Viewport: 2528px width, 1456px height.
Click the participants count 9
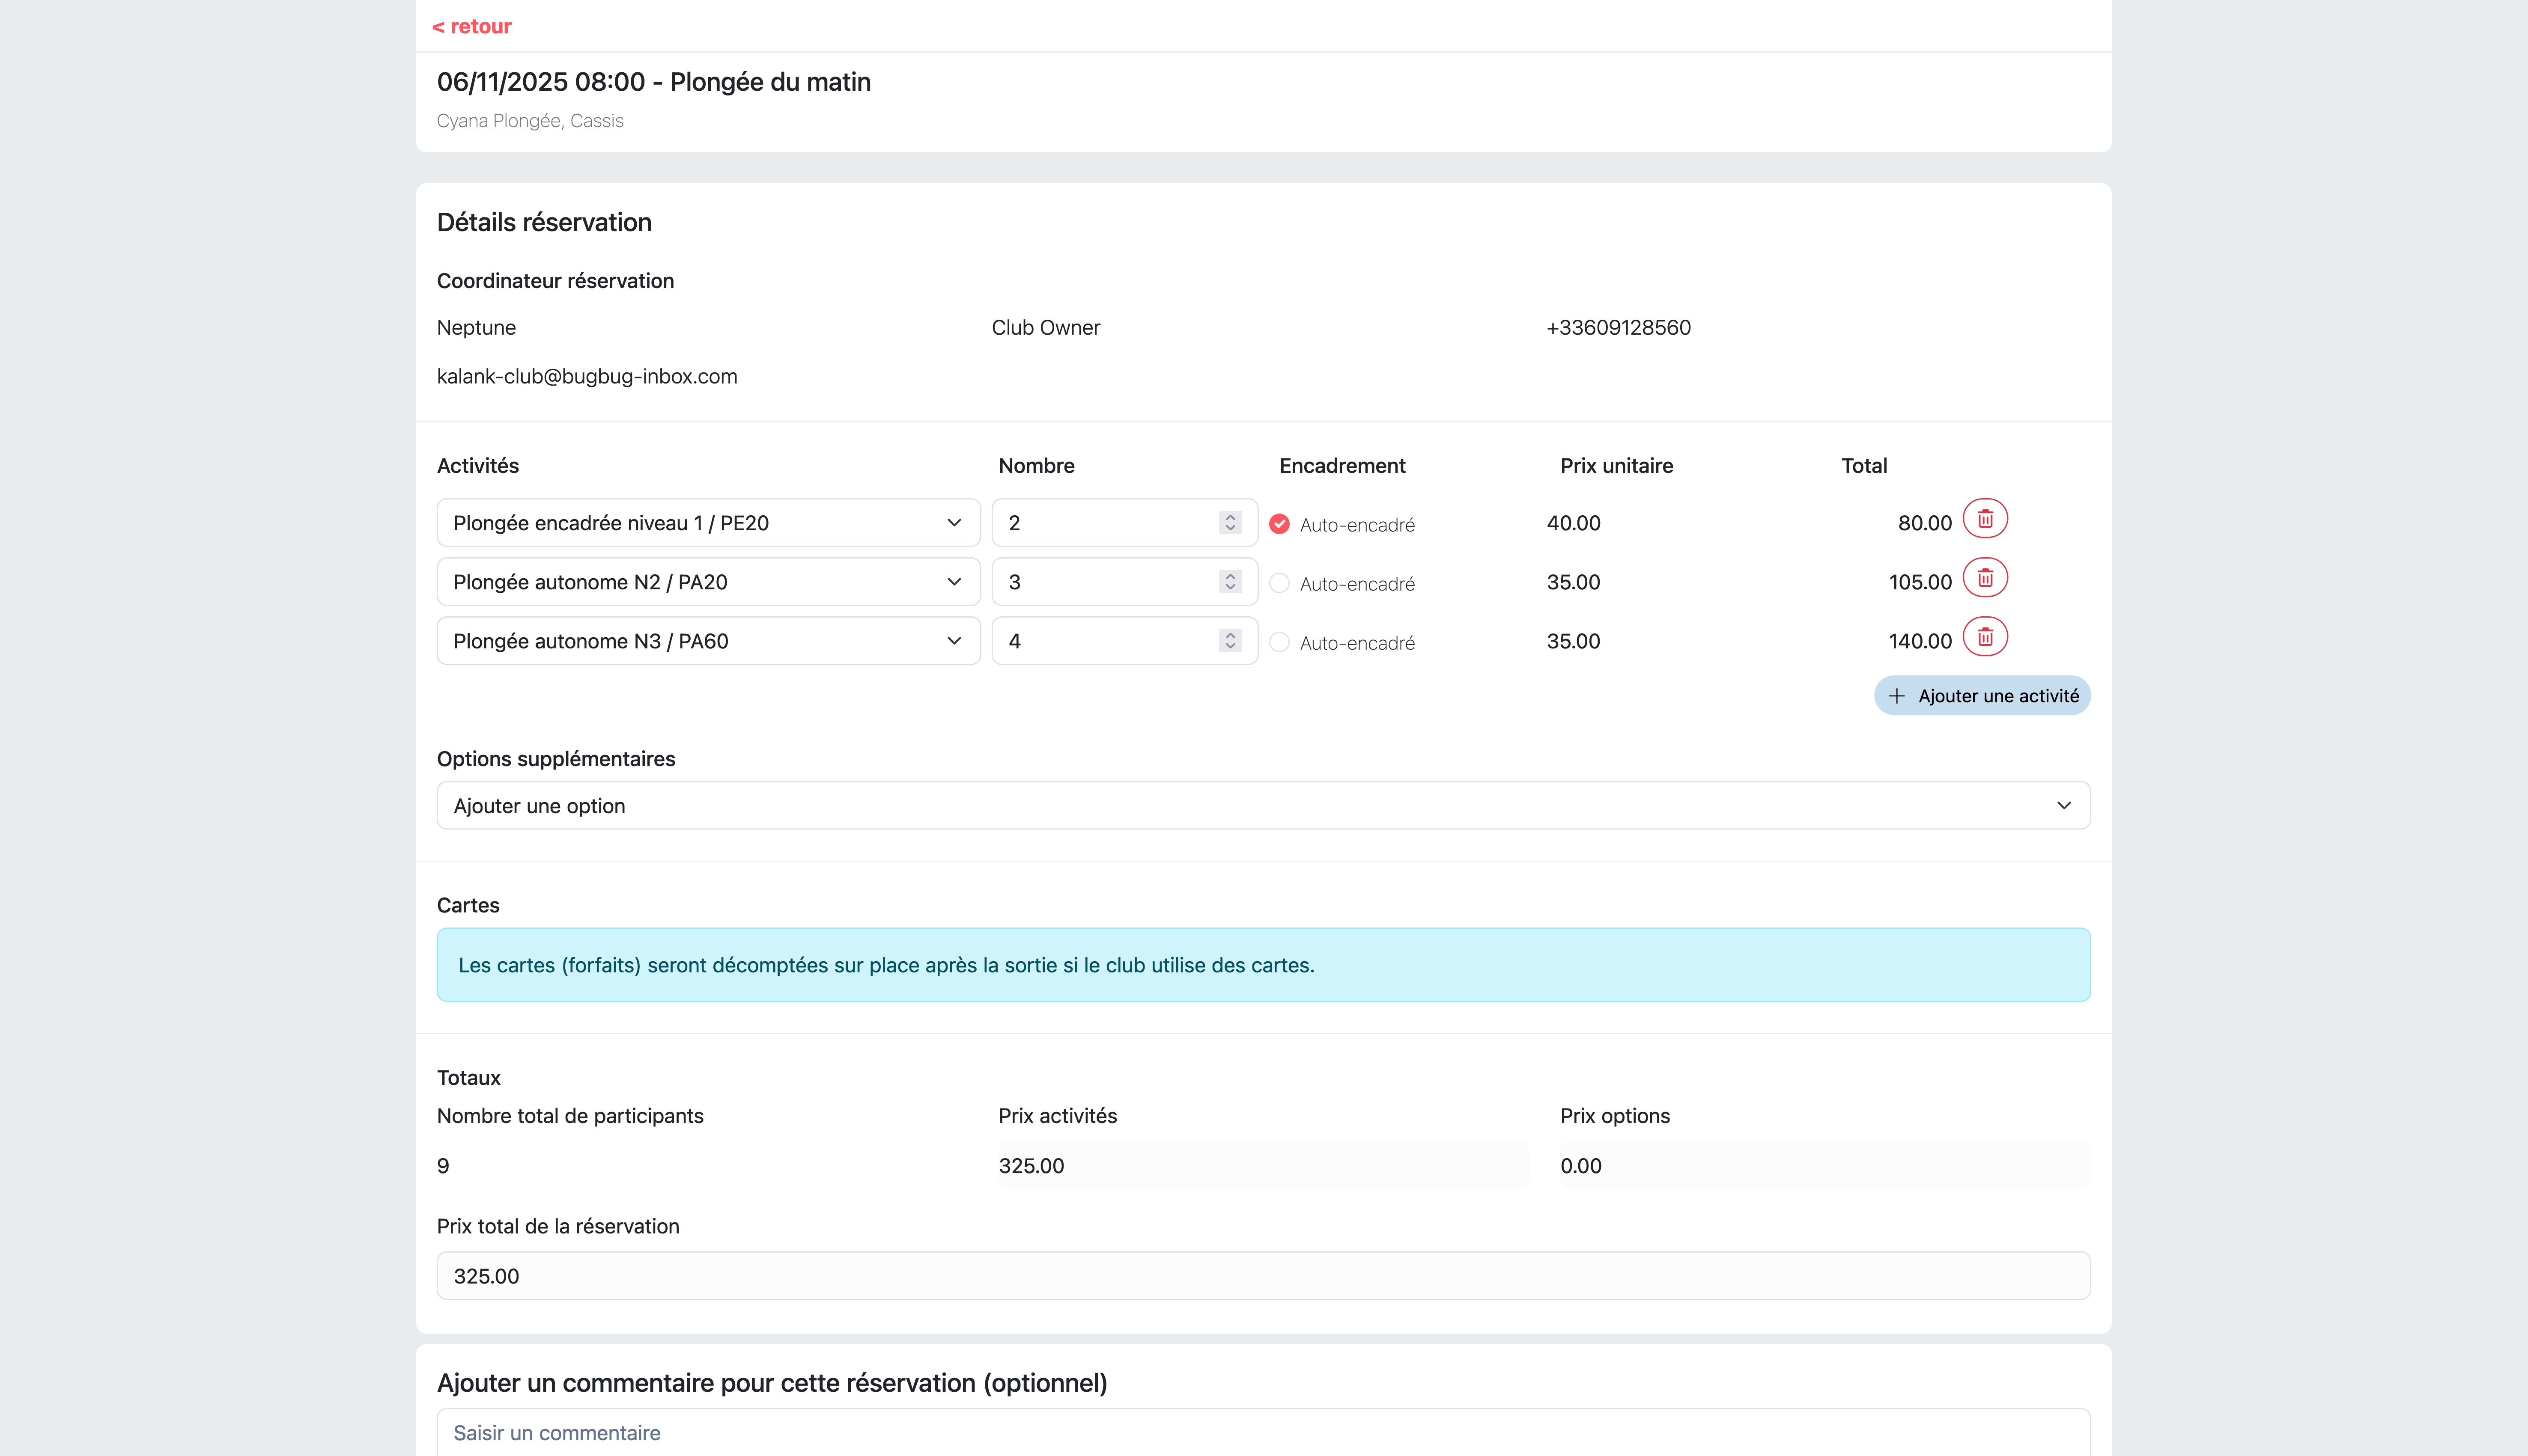(x=443, y=1166)
